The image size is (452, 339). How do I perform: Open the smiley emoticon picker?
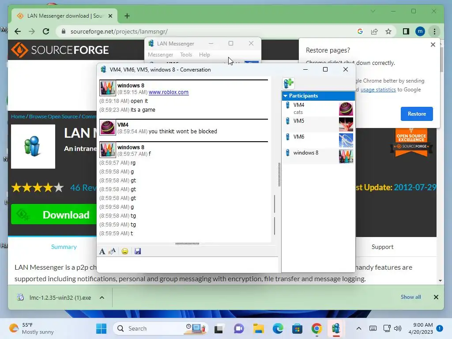coord(125,251)
